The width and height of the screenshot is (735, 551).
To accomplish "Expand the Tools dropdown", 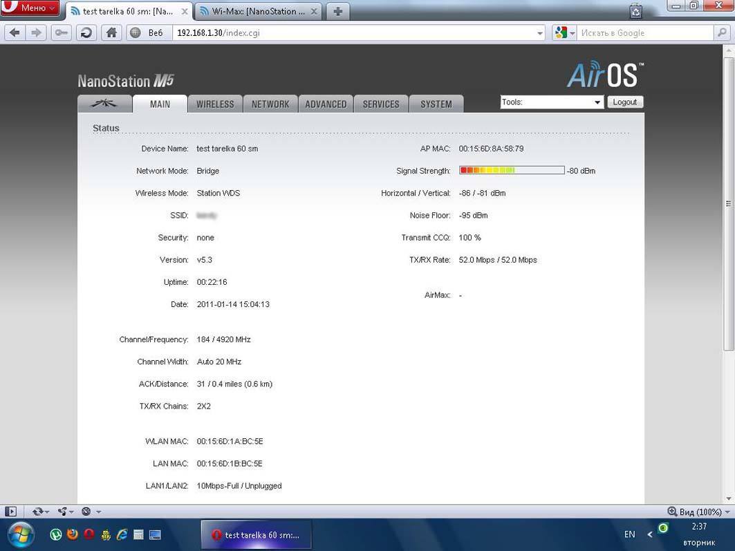I will click(551, 102).
